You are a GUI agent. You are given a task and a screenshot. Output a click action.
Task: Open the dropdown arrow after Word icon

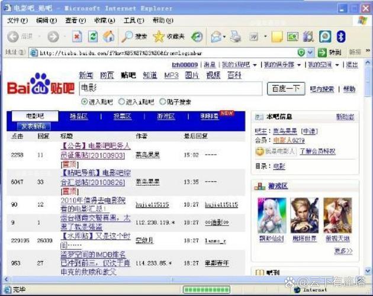pos(265,37)
